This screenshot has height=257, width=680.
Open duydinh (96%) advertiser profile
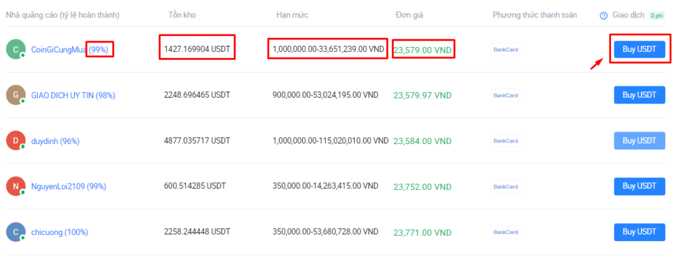click(56, 141)
